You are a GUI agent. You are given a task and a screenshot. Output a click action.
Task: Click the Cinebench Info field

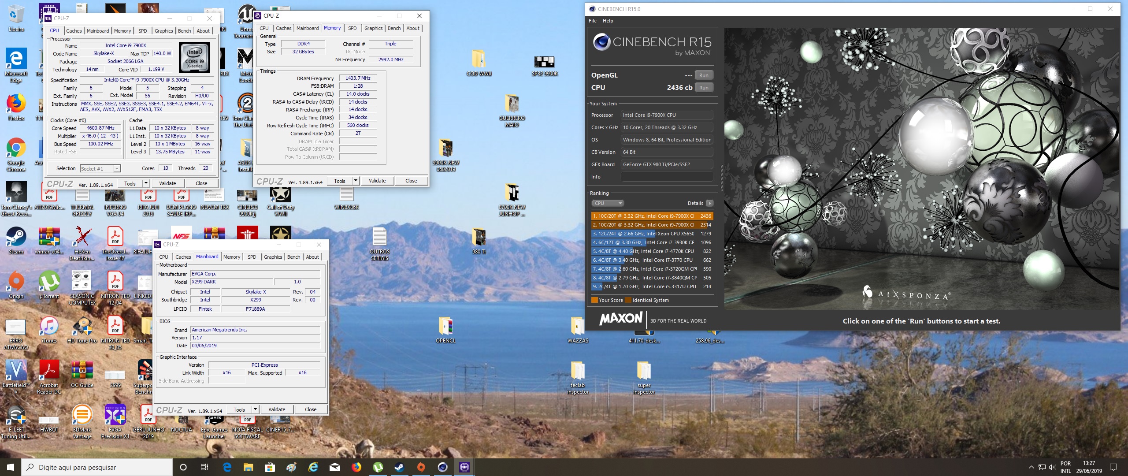tap(667, 177)
